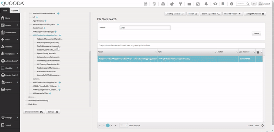Screen dimensions: 274x132
Task: Open Permits To Work sidebar menu
Action: 10,75
